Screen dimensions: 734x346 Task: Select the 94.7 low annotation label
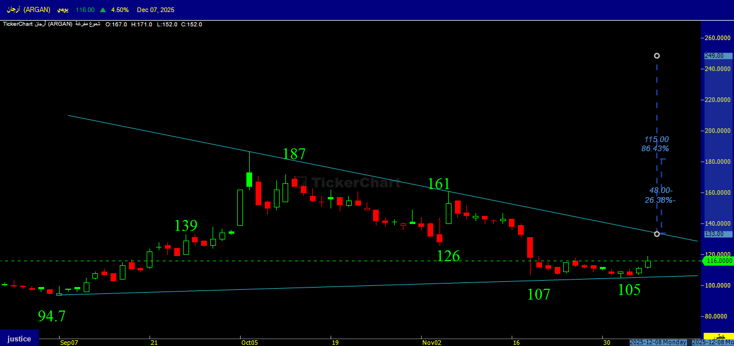(52, 316)
